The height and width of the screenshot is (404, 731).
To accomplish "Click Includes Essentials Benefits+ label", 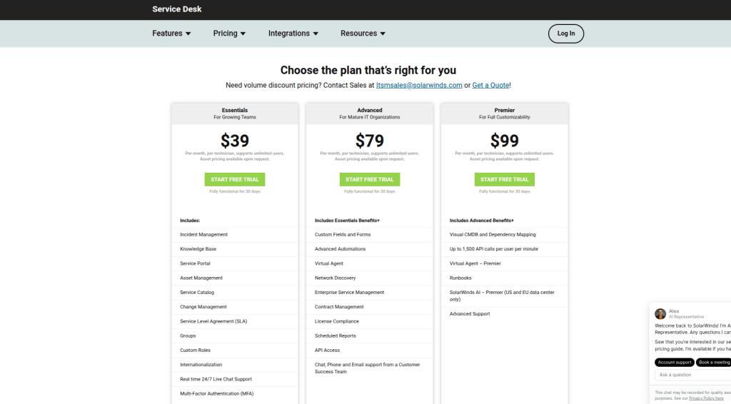I will coord(347,221).
